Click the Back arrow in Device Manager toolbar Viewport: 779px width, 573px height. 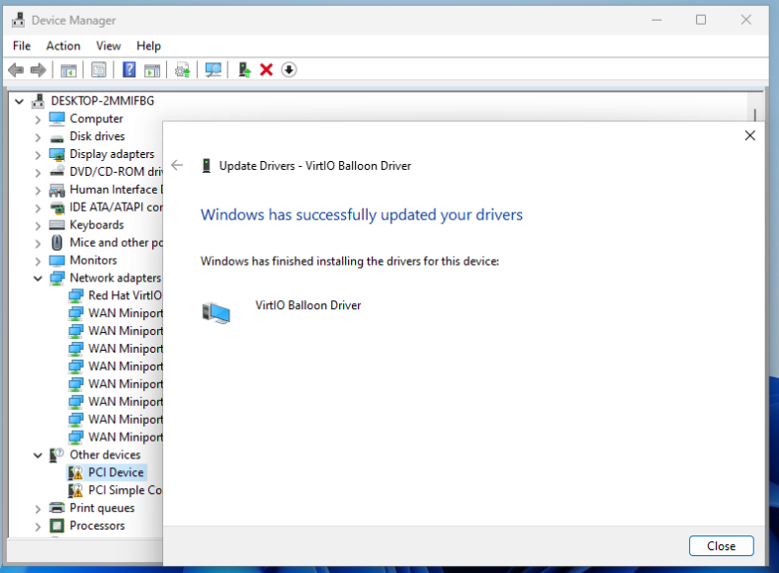[x=16, y=70]
